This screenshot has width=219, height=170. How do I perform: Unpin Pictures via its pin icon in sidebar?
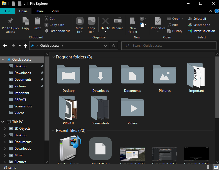click(42, 86)
